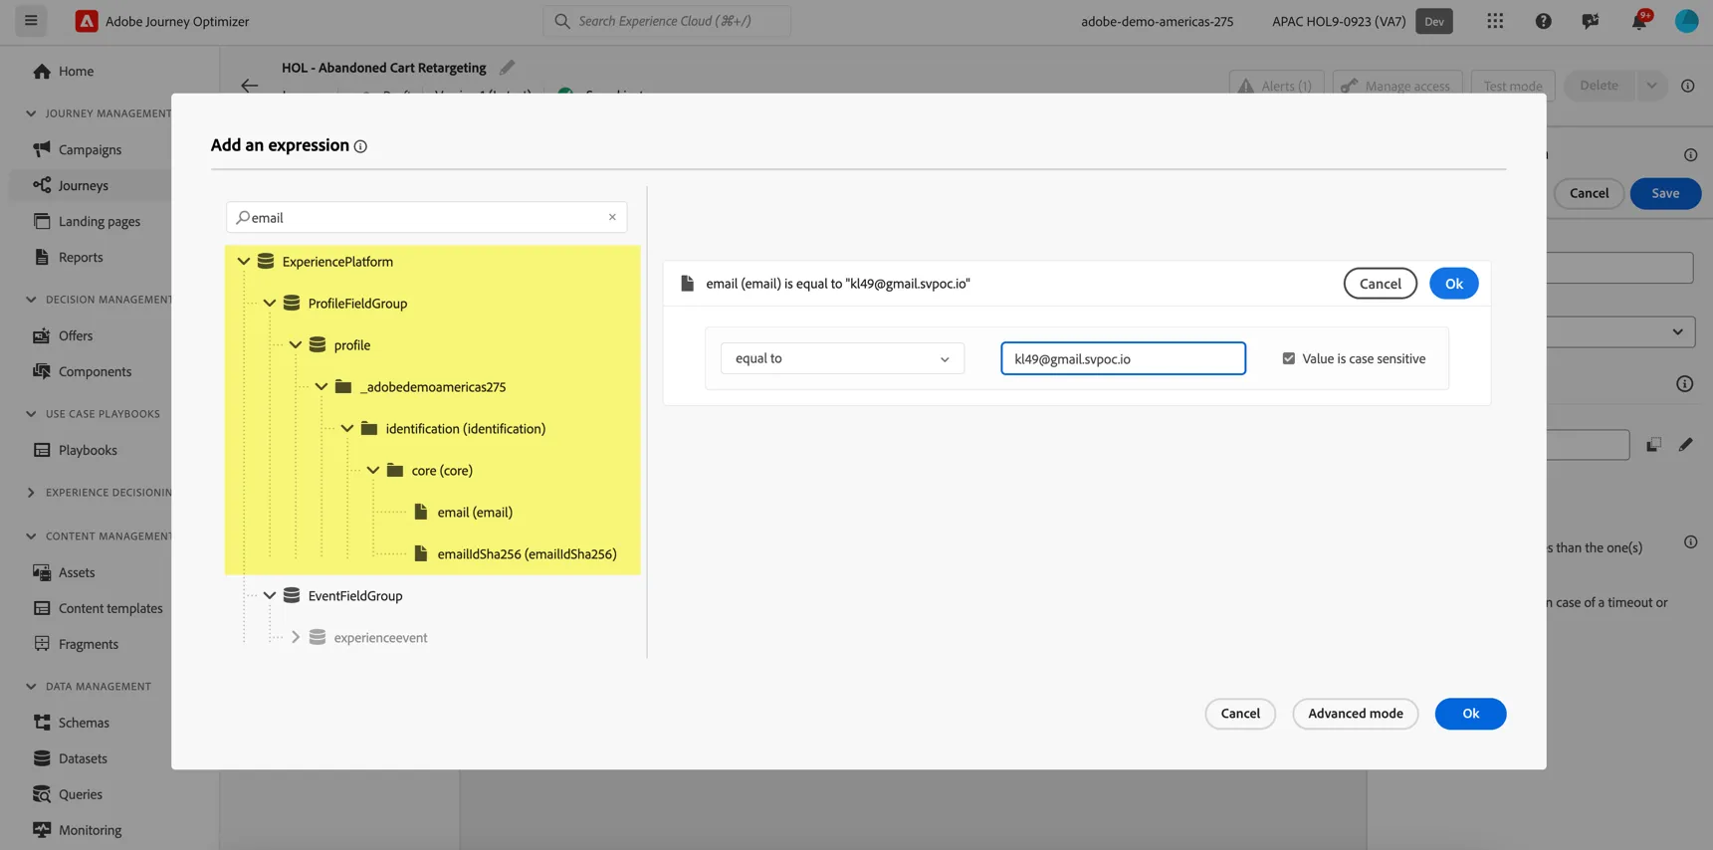Screen dimensions: 1713x850
Task: Edit the journey name with pencil icon
Action: (x=507, y=68)
